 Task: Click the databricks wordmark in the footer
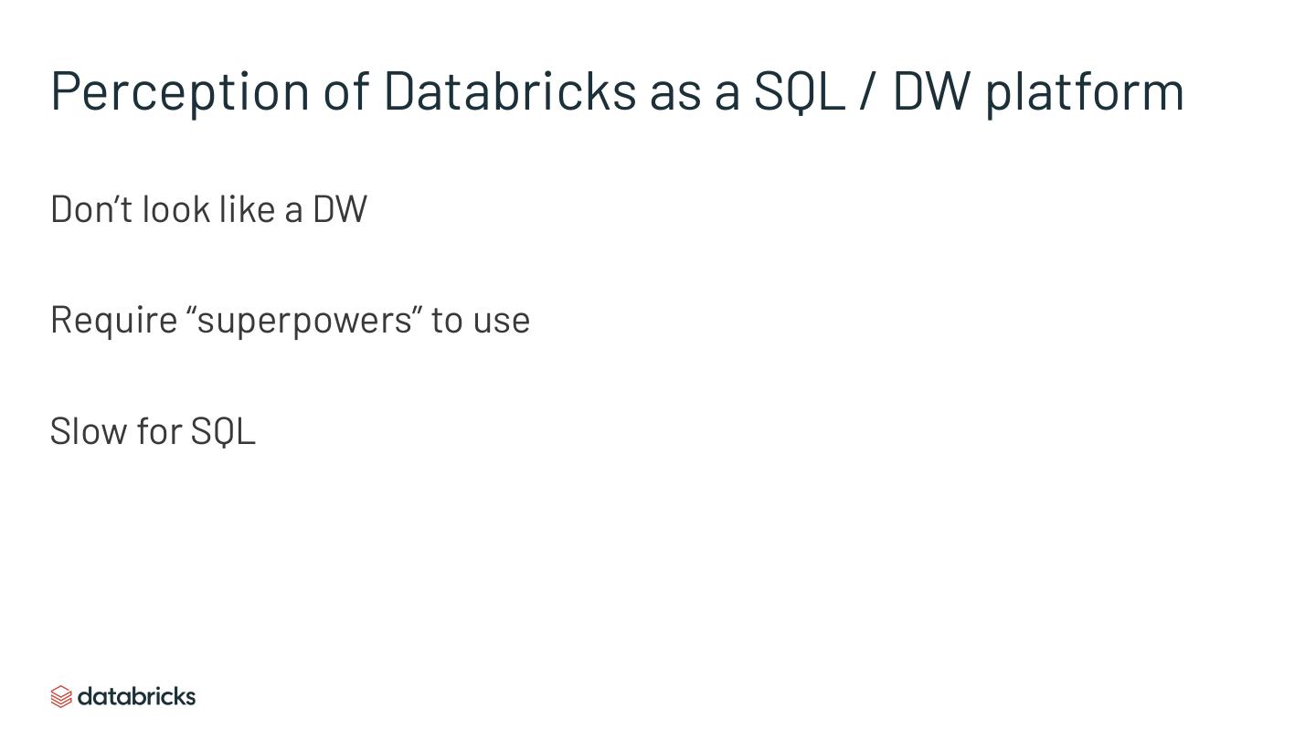click(x=137, y=697)
